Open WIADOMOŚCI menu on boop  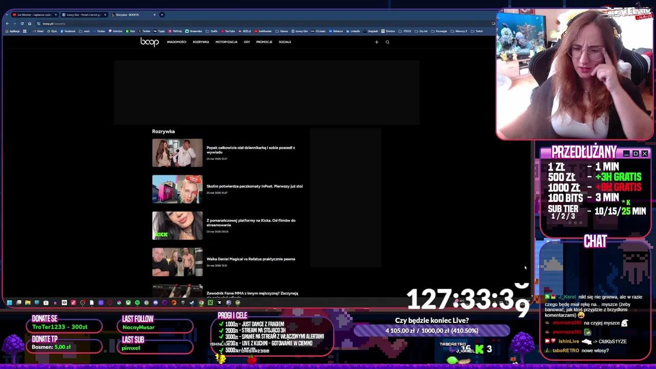[176, 42]
